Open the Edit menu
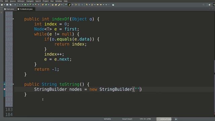The height and width of the screenshot is (121, 215). click(6, 1)
